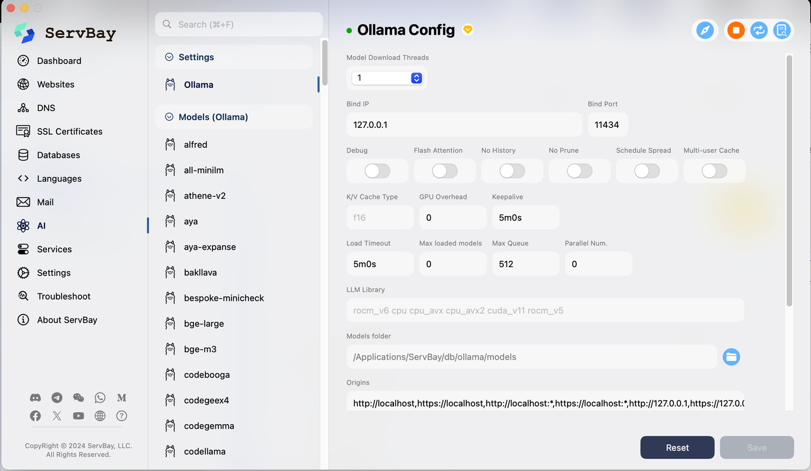Image resolution: width=811 pixels, height=471 pixels.
Task: Click the Save button
Action: [757, 448]
